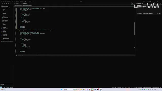Open debug.h in file tree
The height and width of the screenshot is (91, 162).
(x=4, y=31)
